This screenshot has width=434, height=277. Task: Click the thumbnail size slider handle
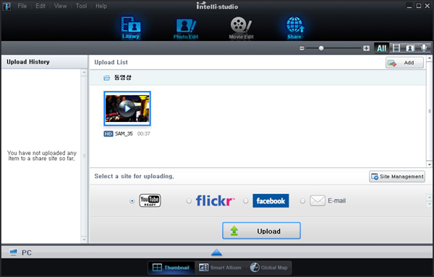(x=321, y=48)
